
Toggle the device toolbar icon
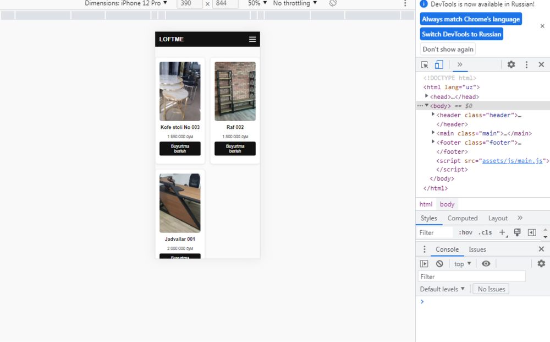(x=439, y=64)
